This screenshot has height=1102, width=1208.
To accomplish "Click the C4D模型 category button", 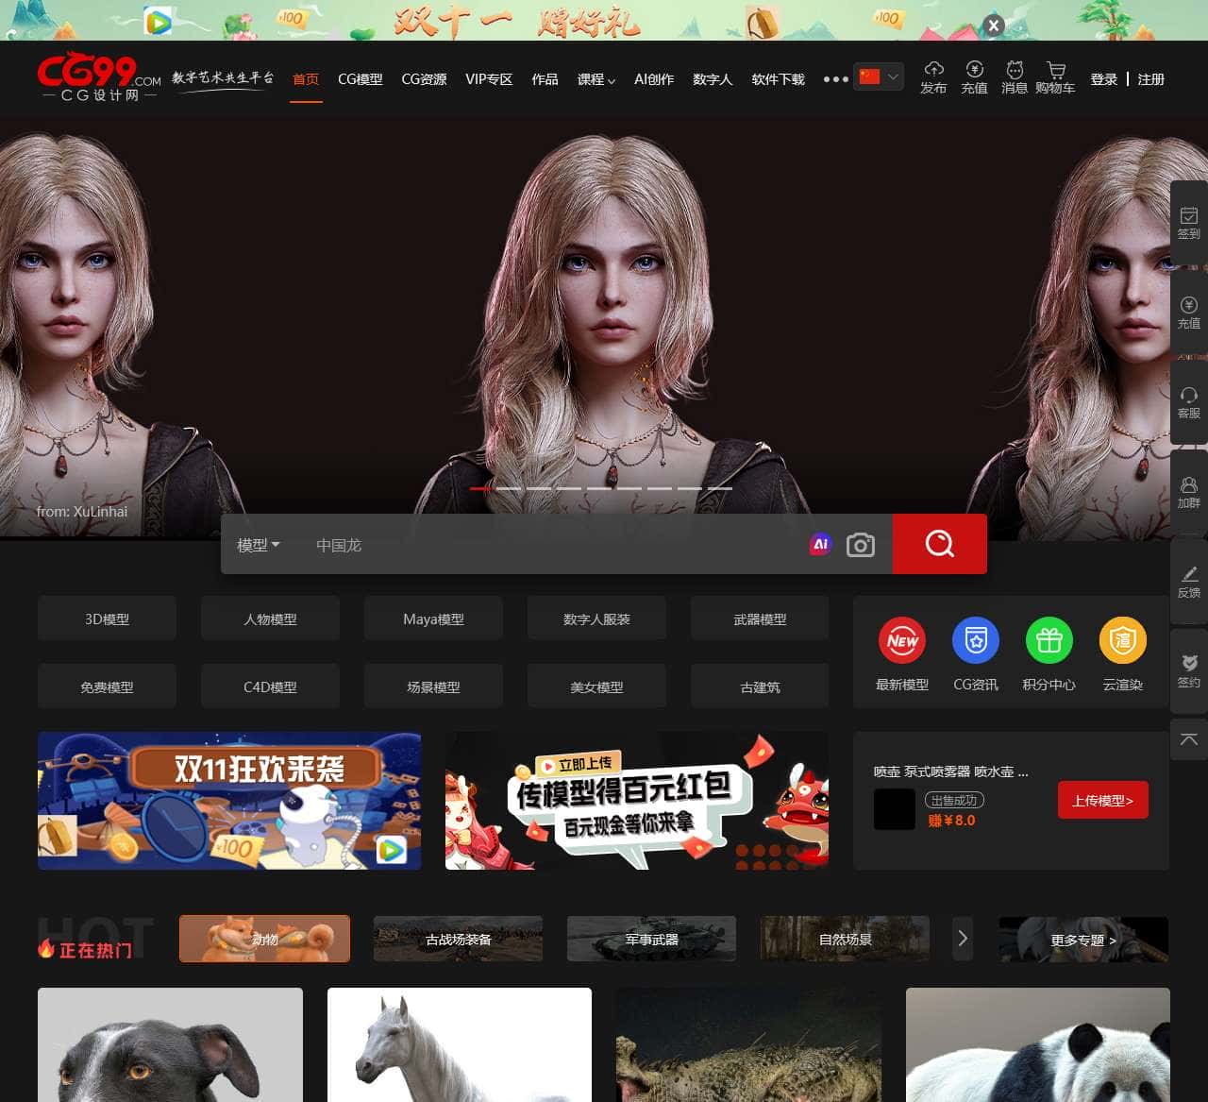I will pyautogui.click(x=270, y=687).
